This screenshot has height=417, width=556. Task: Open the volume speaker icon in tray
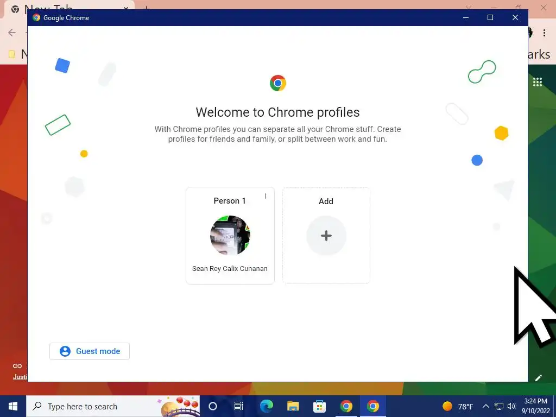[x=511, y=406]
